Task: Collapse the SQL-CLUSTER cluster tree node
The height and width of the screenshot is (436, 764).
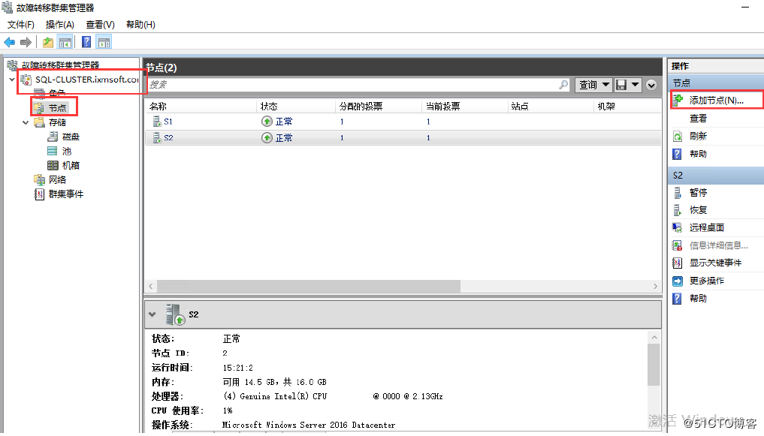Action: [12, 80]
